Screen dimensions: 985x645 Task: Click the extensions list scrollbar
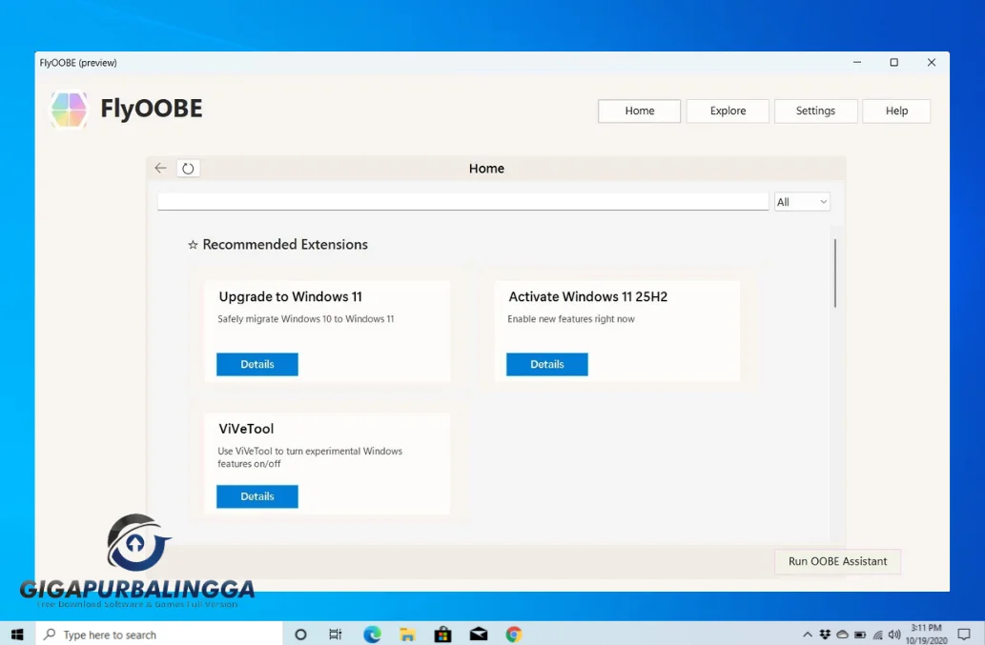coord(835,272)
